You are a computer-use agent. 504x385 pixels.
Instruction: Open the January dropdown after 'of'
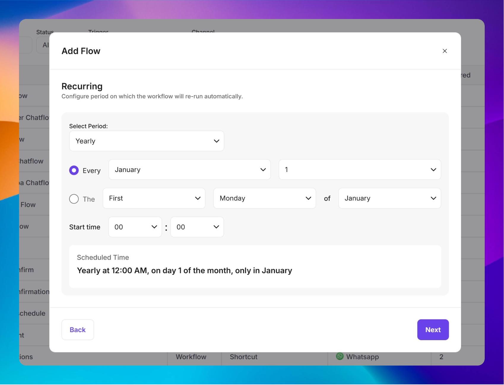[389, 198]
